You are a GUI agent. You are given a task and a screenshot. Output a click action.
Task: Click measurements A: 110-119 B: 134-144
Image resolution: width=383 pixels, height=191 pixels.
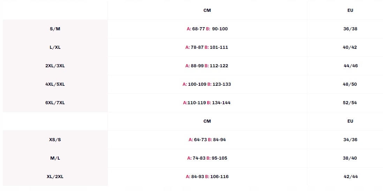tap(207, 103)
